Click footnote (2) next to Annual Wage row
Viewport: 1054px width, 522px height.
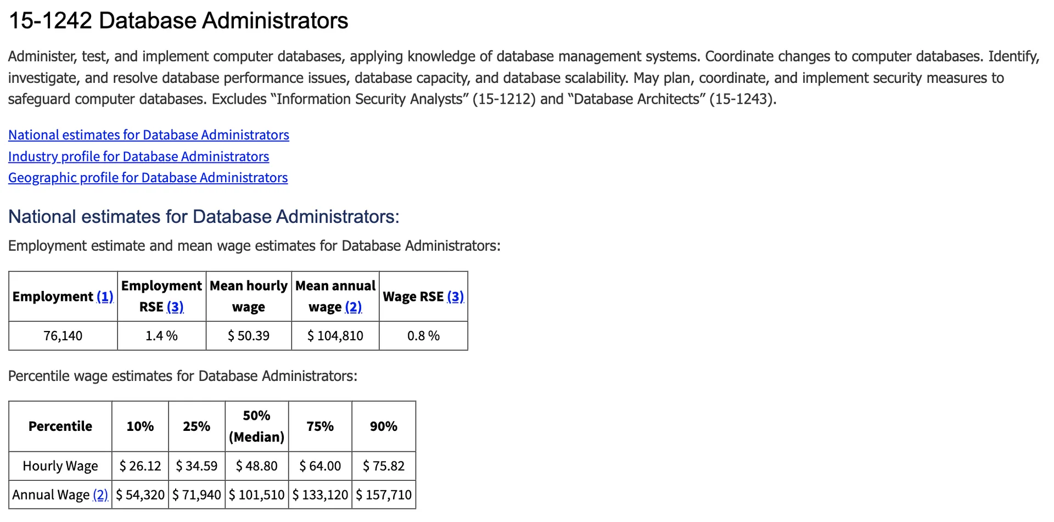100,495
